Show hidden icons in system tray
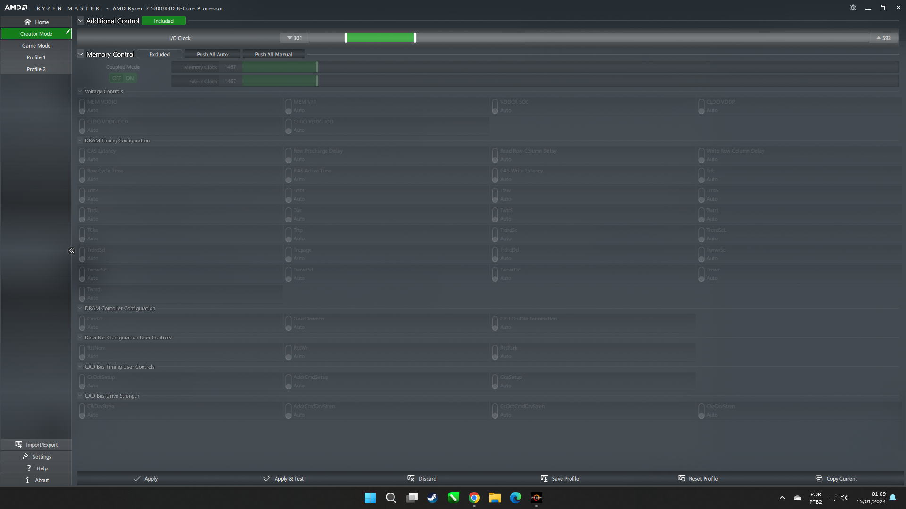This screenshot has width=906, height=509. pyautogui.click(x=782, y=498)
